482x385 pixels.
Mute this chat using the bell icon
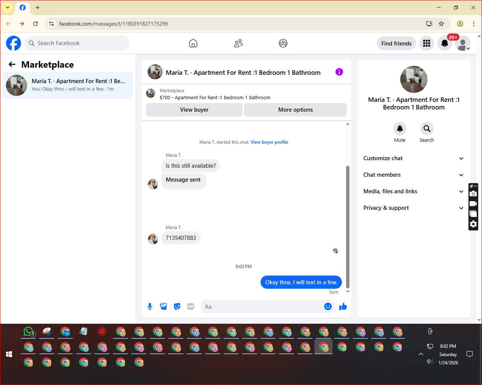400,129
